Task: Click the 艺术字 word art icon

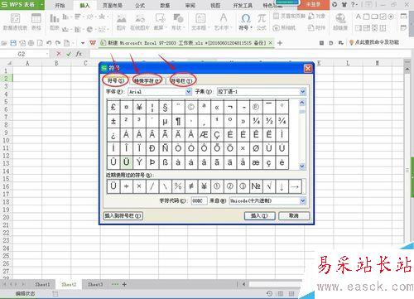Action: tap(224, 18)
